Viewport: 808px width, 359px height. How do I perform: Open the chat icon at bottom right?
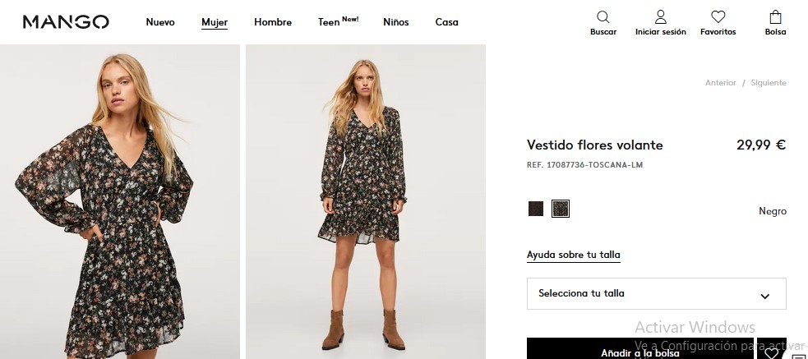click(x=798, y=355)
